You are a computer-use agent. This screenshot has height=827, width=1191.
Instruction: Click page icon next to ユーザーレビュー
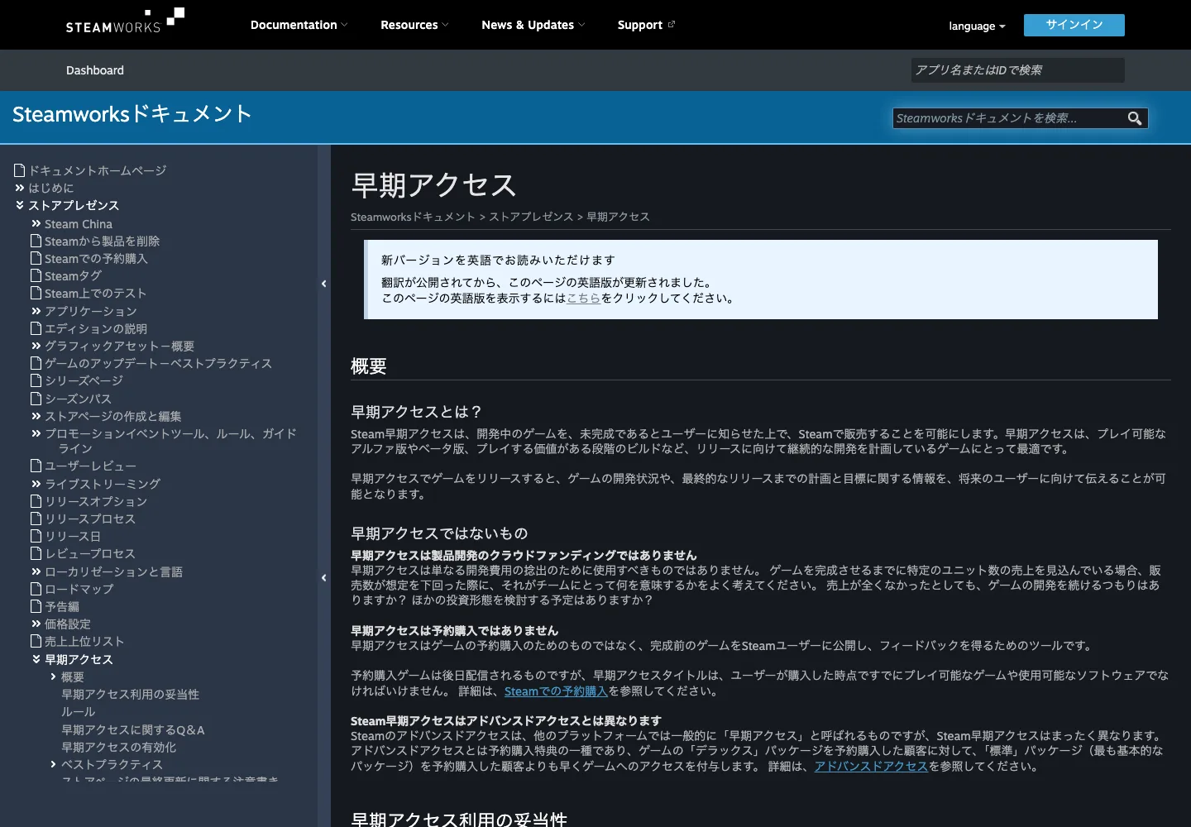pyautogui.click(x=36, y=466)
